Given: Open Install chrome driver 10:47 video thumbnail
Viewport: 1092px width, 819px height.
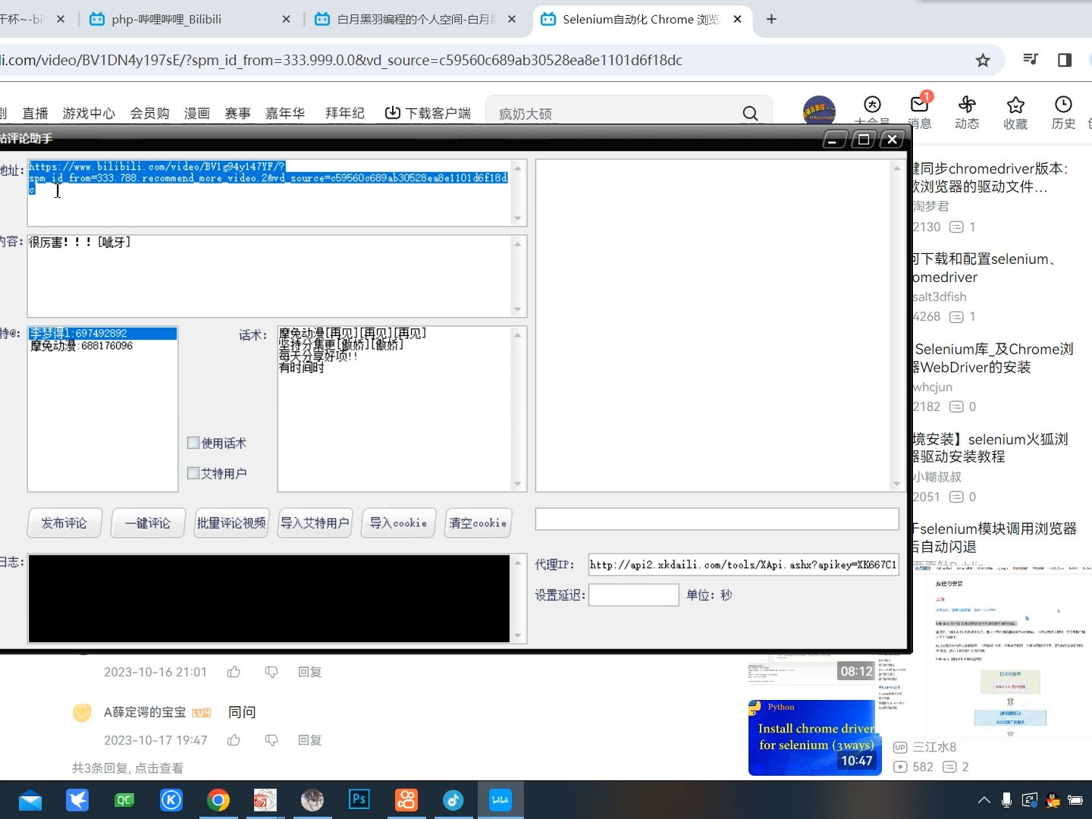Looking at the screenshot, I should tap(814, 737).
